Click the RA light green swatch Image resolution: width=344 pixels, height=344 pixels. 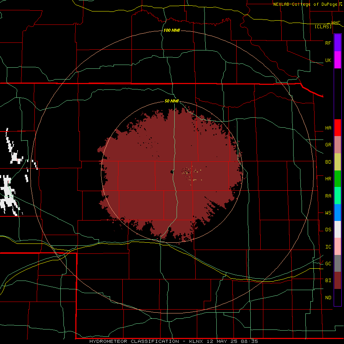click(x=338, y=196)
